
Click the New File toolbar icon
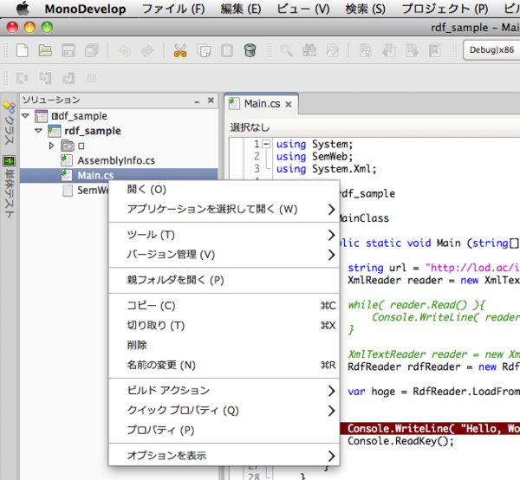(x=23, y=50)
